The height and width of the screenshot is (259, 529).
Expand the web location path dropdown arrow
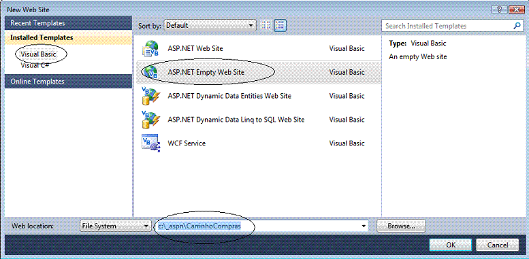(x=364, y=226)
